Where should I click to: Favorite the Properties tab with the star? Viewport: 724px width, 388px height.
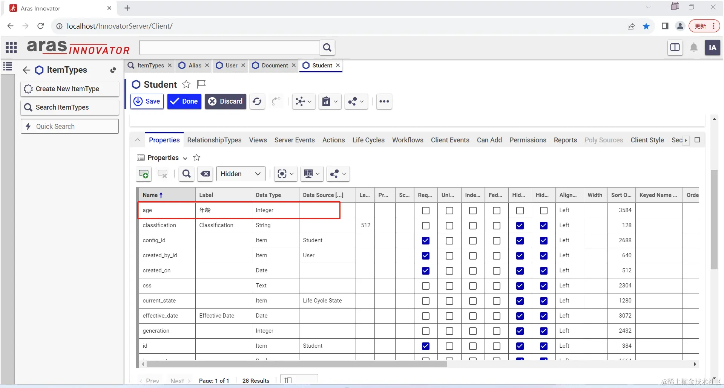point(196,157)
